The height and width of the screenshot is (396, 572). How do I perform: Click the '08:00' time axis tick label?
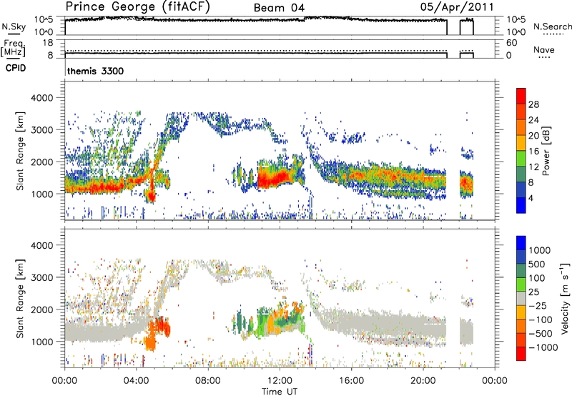[208, 381]
